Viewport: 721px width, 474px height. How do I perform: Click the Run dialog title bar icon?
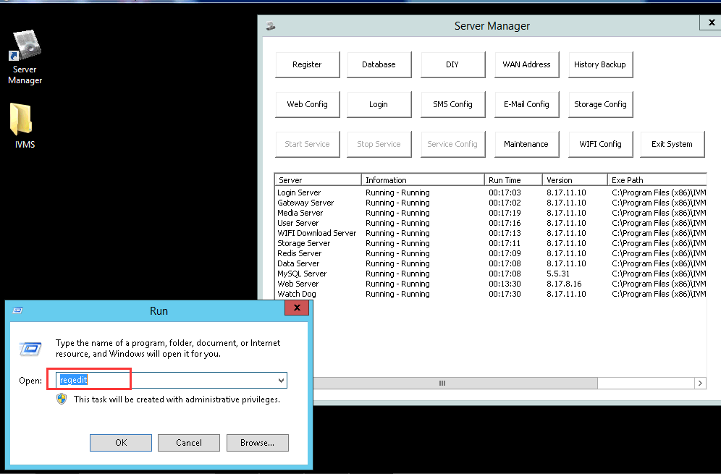click(17, 310)
